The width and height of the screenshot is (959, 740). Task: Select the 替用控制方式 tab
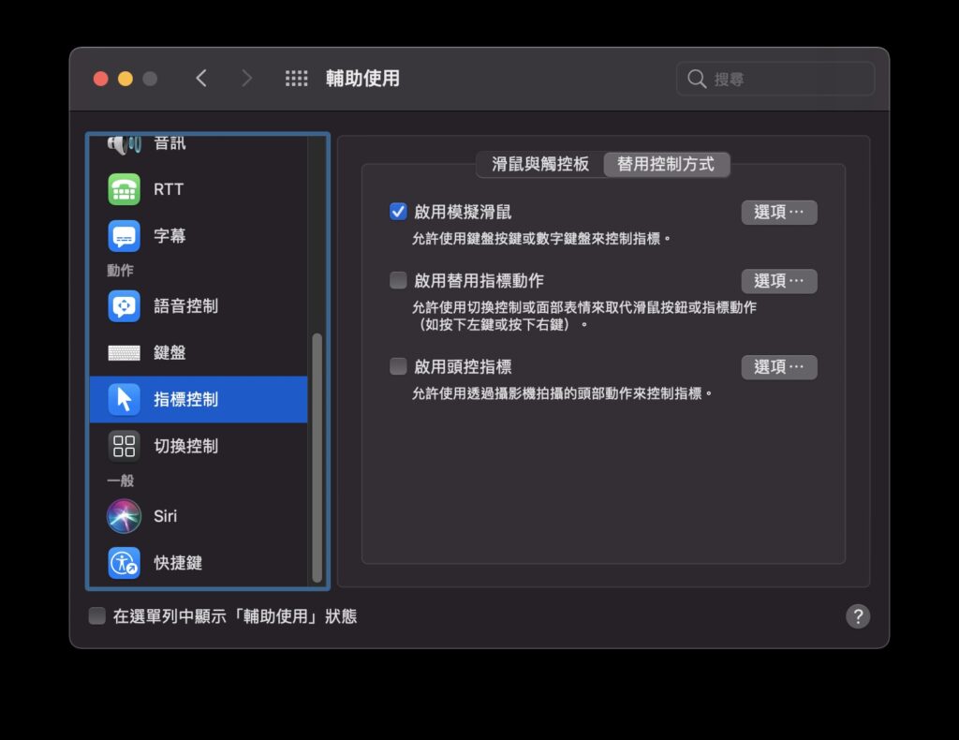pyautogui.click(x=667, y=164)
